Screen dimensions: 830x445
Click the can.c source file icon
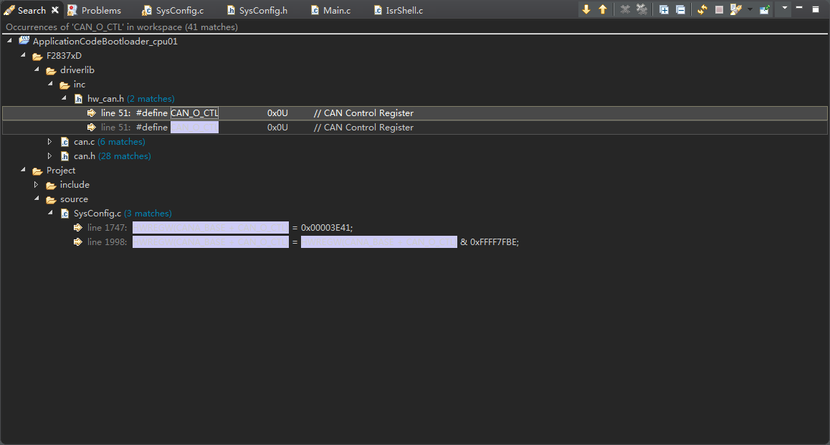point(65,141)
